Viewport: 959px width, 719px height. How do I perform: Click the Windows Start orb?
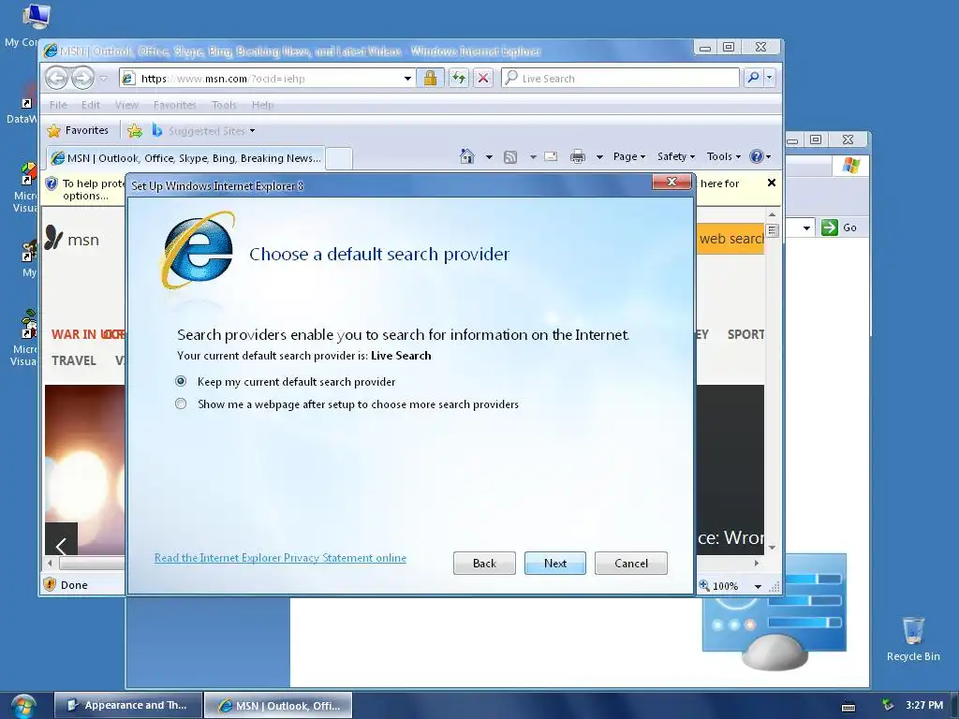(23, 706)
